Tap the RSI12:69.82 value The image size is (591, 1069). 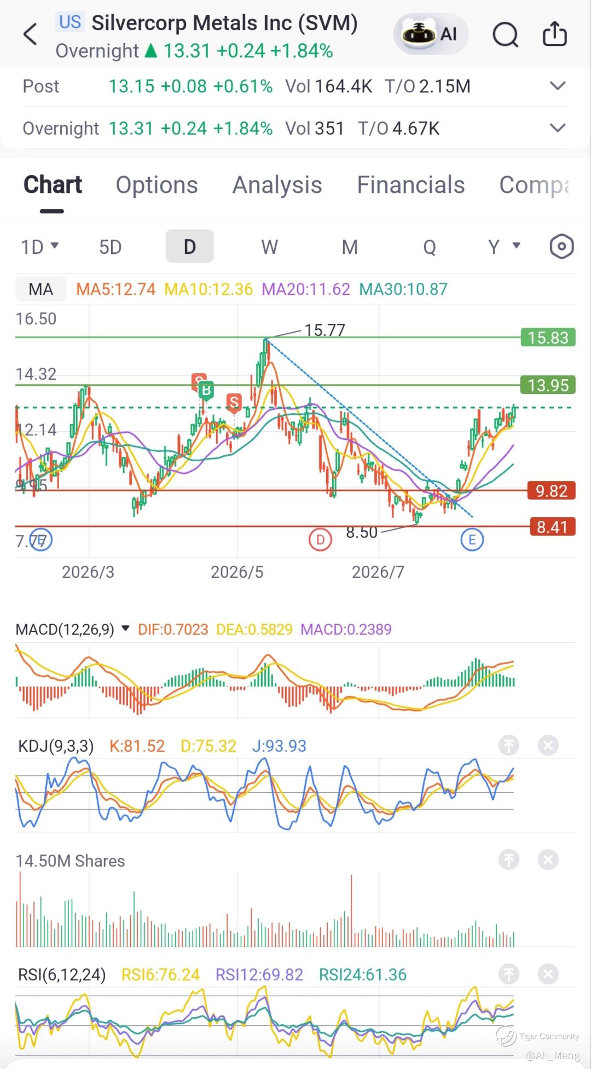pyautogui.click(x=259, y=974)
